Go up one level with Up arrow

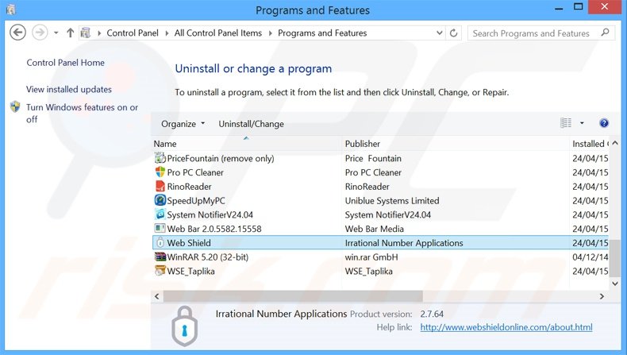(x=71, y=33)
